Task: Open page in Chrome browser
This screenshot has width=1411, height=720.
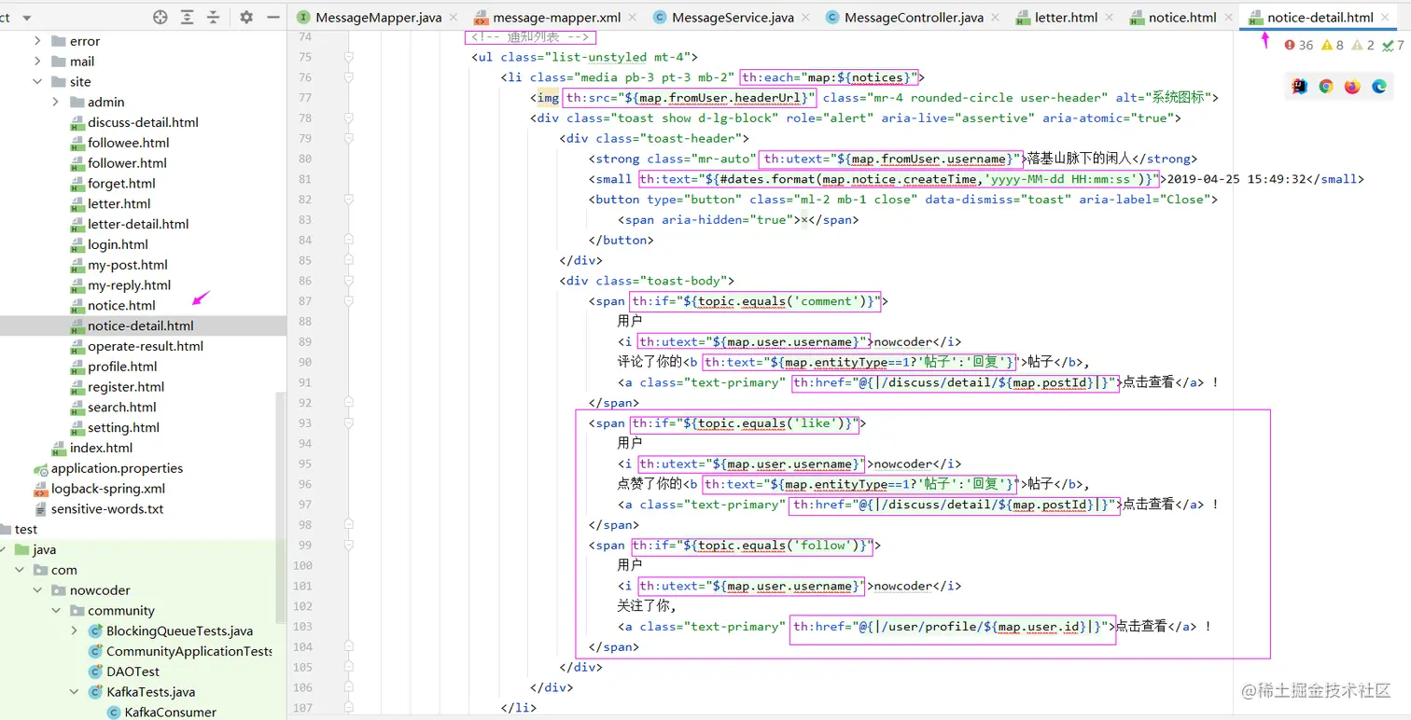Action: pos(1326,87)
